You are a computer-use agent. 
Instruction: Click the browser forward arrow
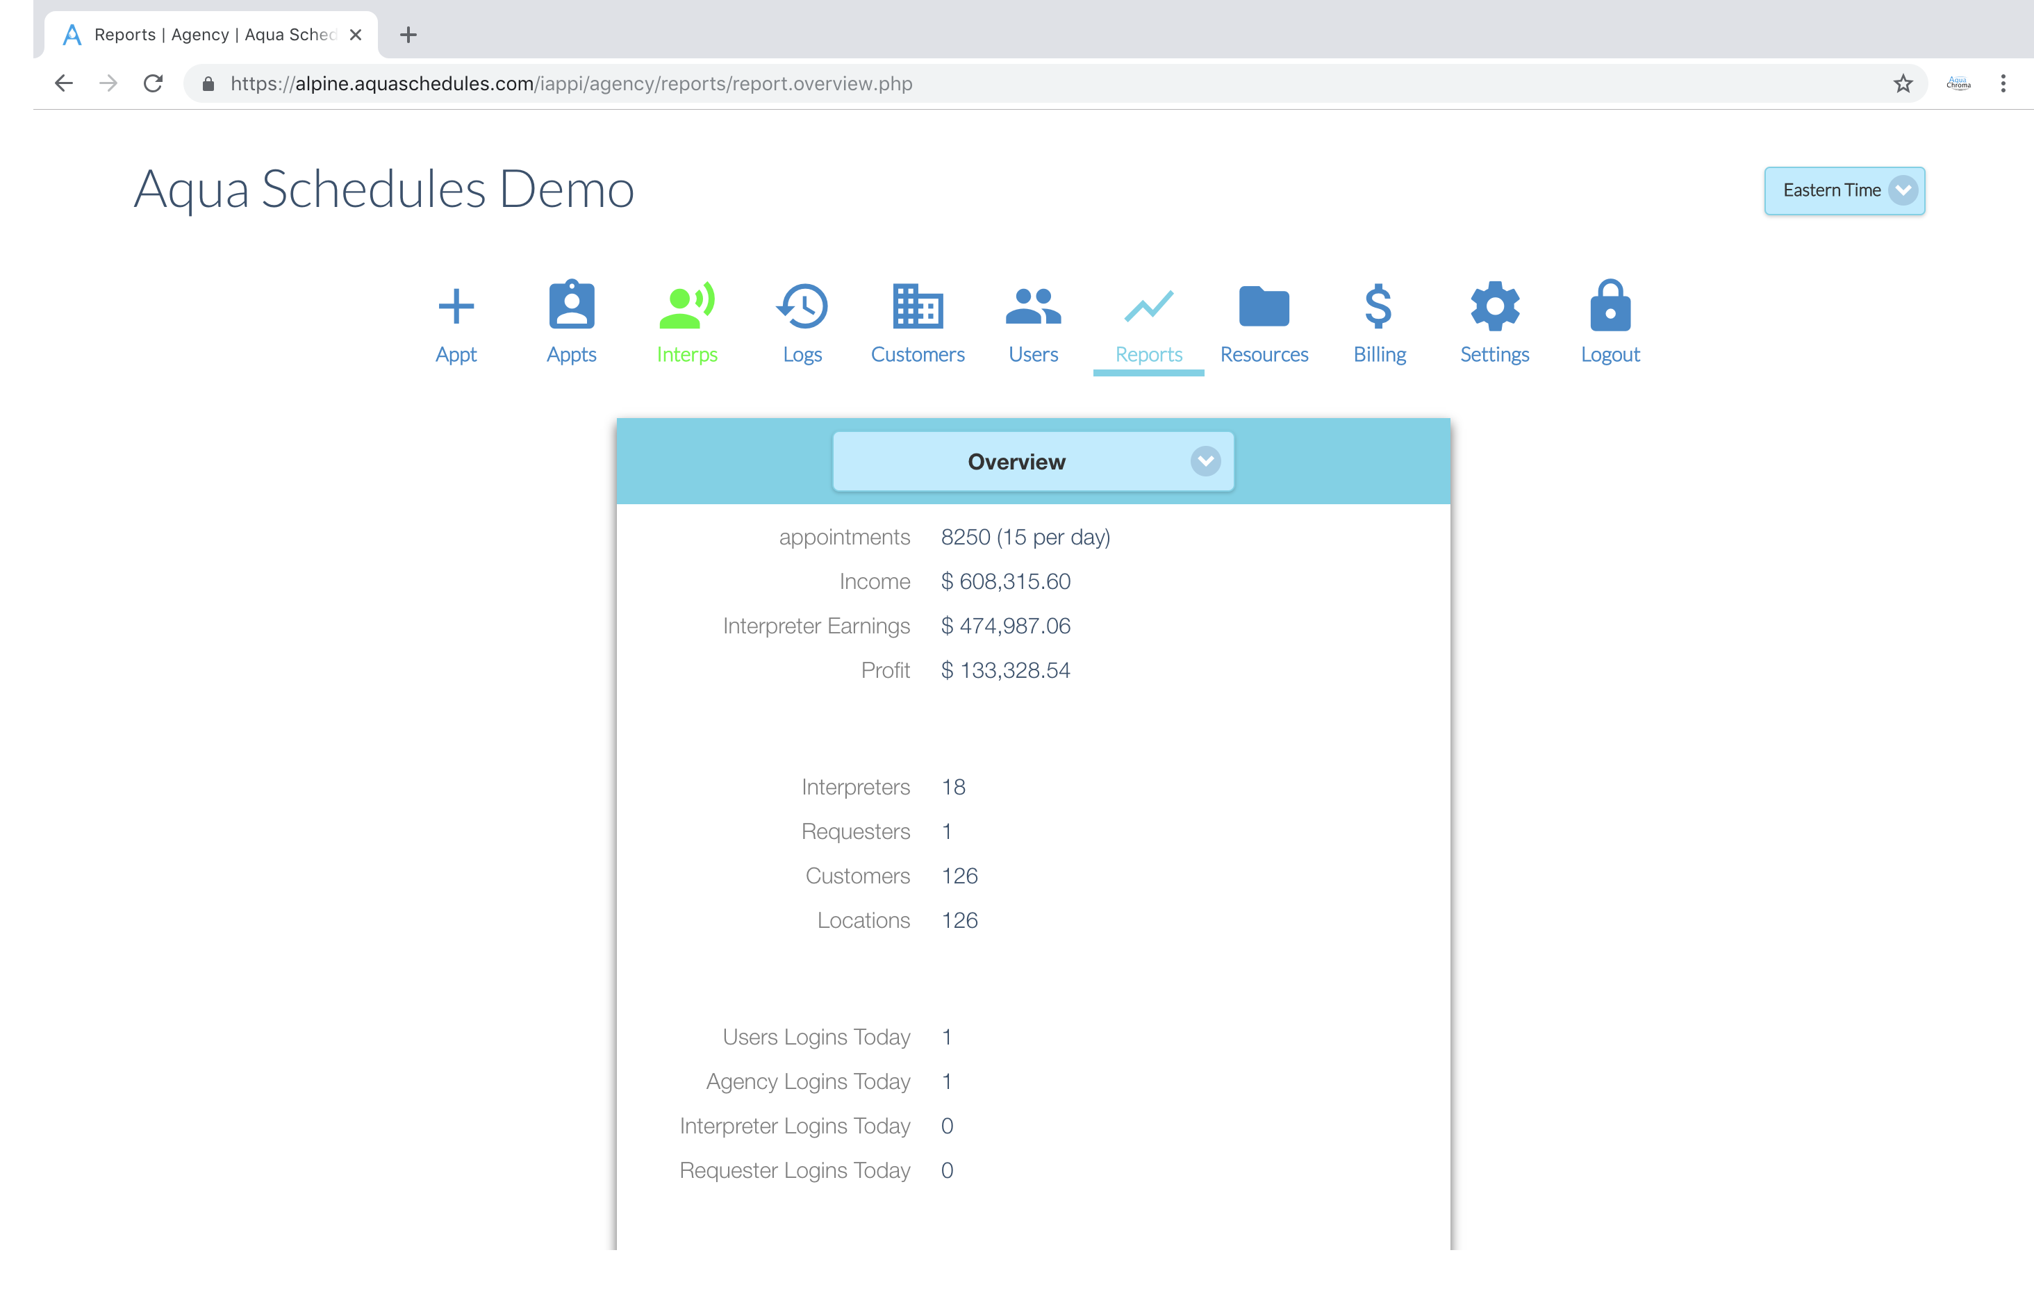tap(108, 83)
